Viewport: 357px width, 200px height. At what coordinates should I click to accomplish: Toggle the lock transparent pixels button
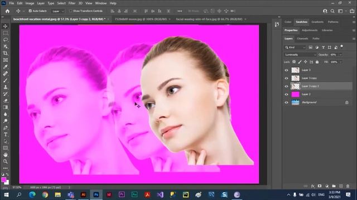point(294,62)
